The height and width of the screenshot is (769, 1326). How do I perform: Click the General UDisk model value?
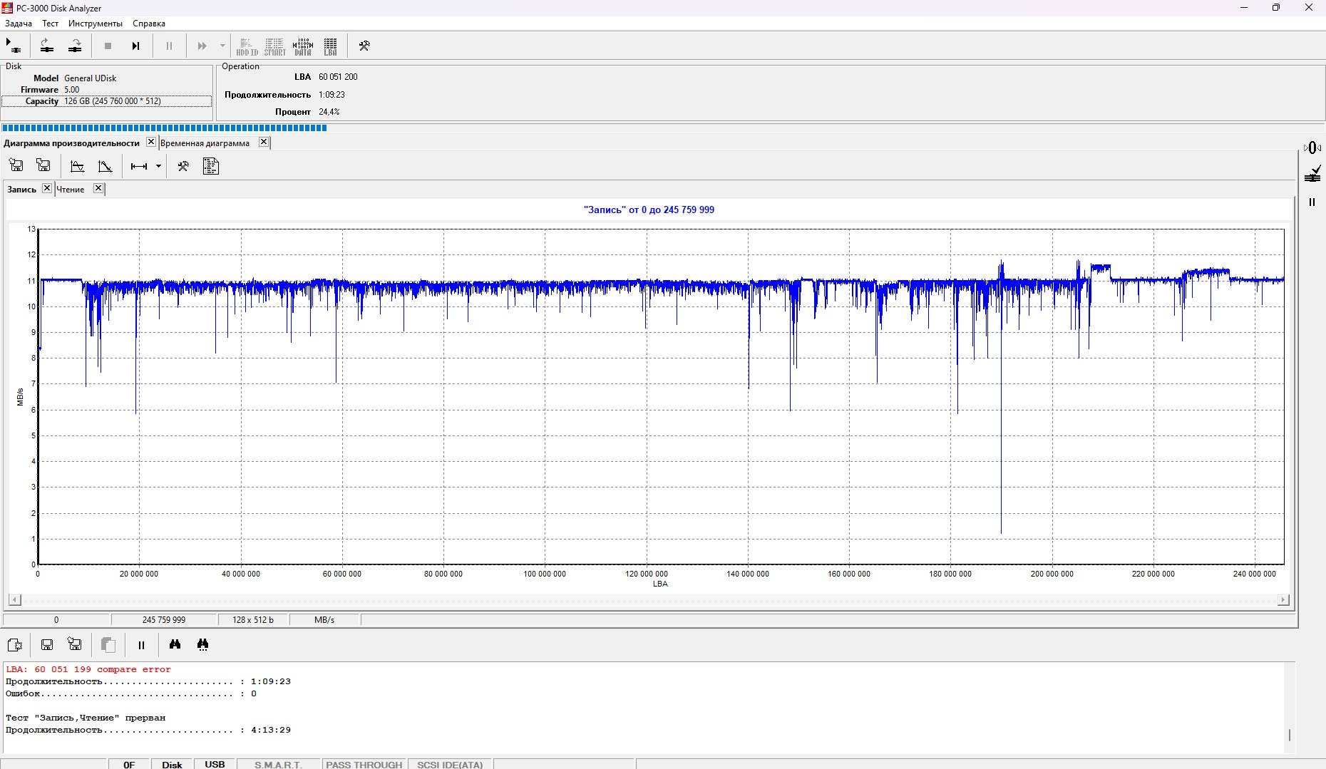pyautogui.click(x=90, y=78)
